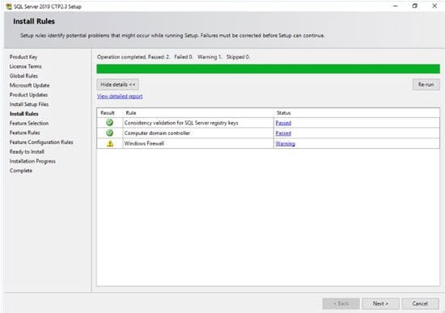Screen dimensions: 445x313
Task: Click the yellow warning icon for Windows Firewall
Action: tap(110, 144)
